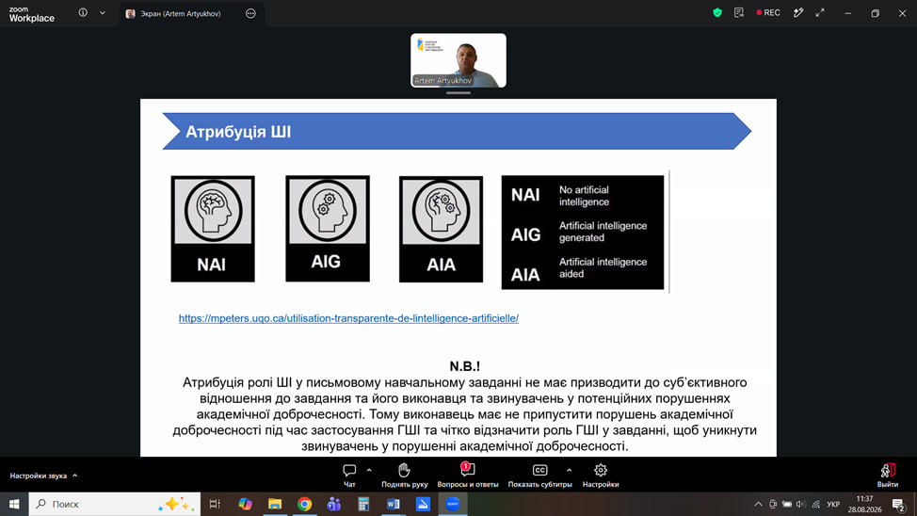Viewport: 917px width, 516px height.
Task: Open more options ellipsis on screen tab
Action: point(250,13)
